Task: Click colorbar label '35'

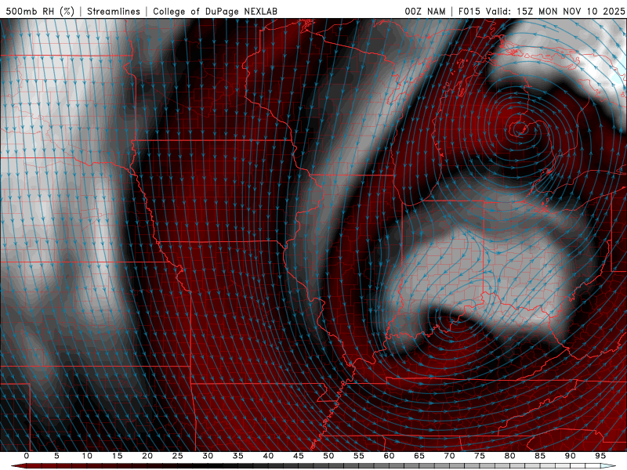Action: 238,456
